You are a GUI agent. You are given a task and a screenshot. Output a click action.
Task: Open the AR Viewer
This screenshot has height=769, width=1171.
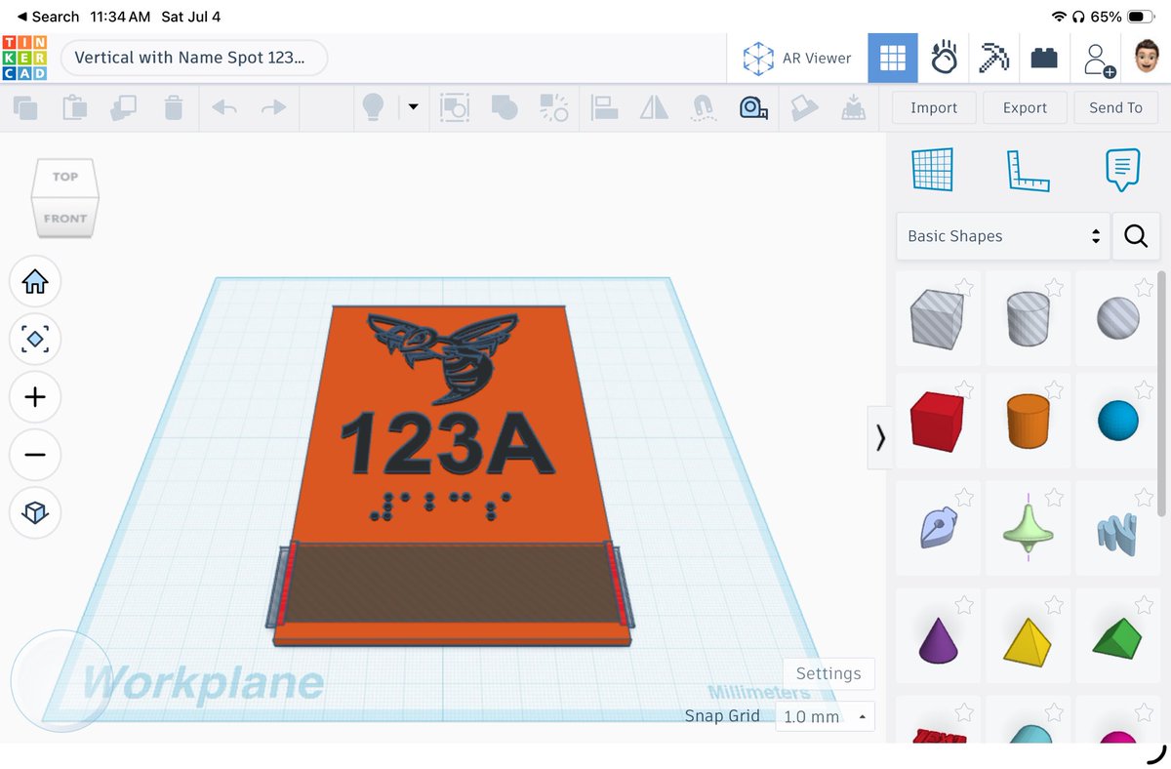(797, 59)
